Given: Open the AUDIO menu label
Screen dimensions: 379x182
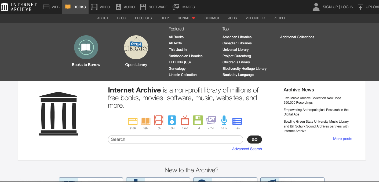Looking at the screenshot, I should coord(129,7).
